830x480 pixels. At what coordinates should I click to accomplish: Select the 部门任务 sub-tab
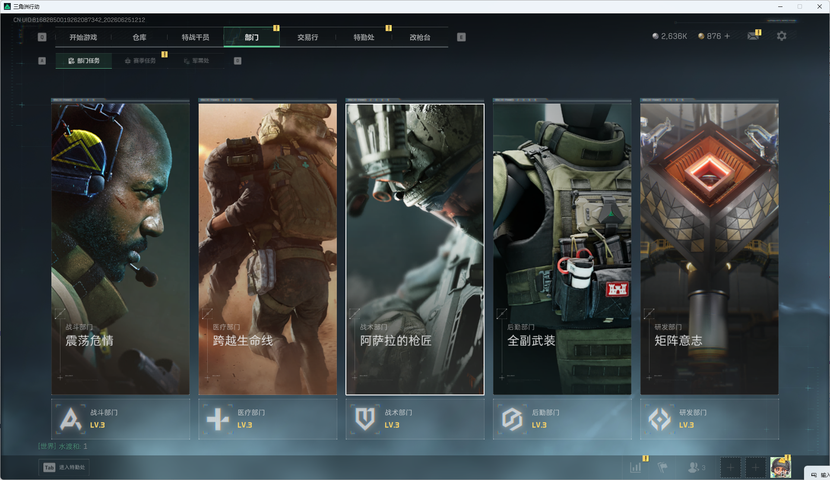[x=84, y=61]
